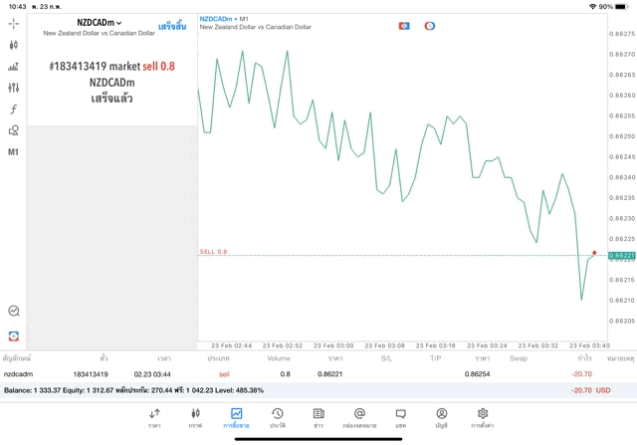Image resolution: width=637 pixels, height=445 pixels.
Task: Open การตั้งค่า (Settings) gear tab
Action: click(483, 417)
